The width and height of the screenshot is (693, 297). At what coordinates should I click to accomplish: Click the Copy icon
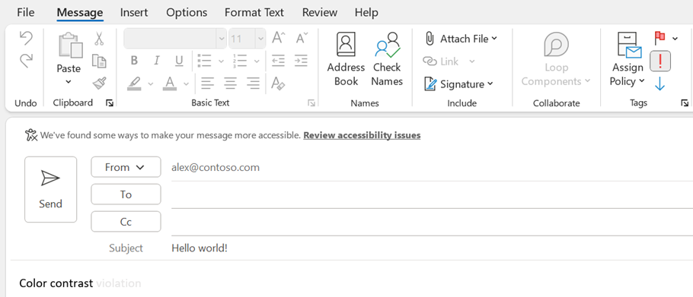click(99, 61)
